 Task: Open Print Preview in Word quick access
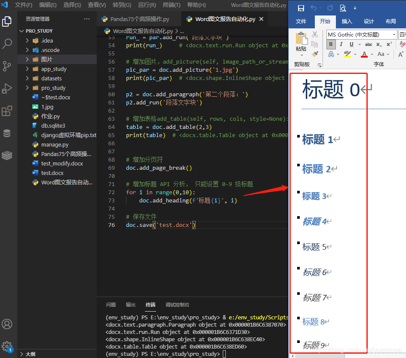point(343,8)
